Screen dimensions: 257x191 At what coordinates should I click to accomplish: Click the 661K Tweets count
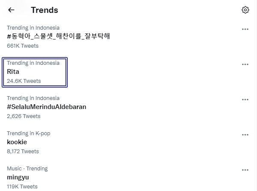click(x=23, y=45)
